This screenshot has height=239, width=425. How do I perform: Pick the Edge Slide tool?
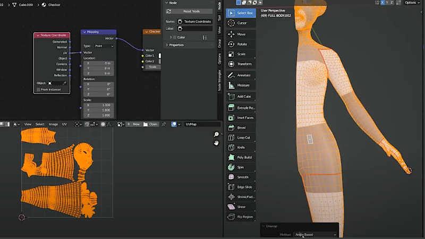point(241,187)
